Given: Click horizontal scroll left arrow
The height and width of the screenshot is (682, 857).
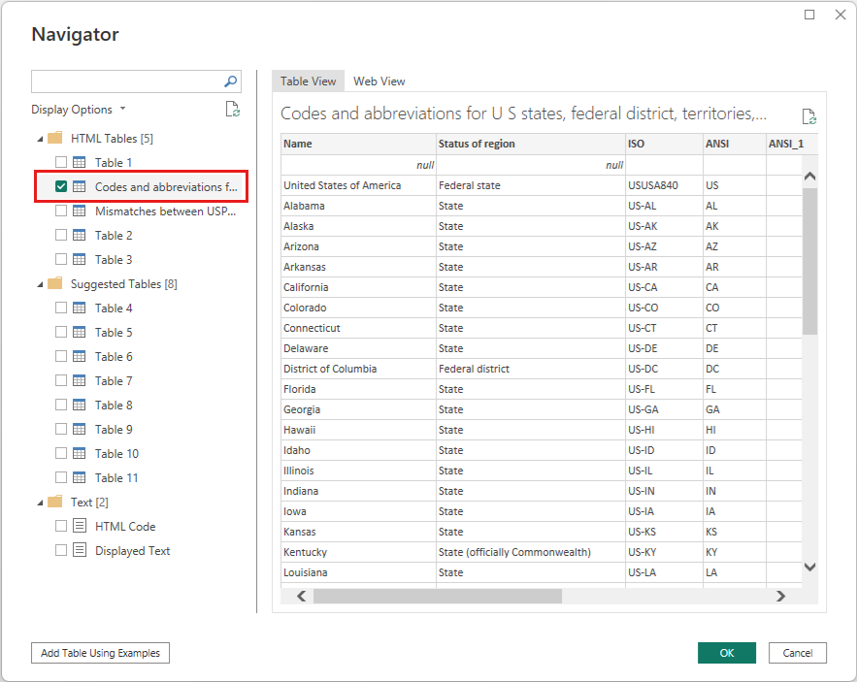Looking at the screenshot, I should tap(301, 596).
